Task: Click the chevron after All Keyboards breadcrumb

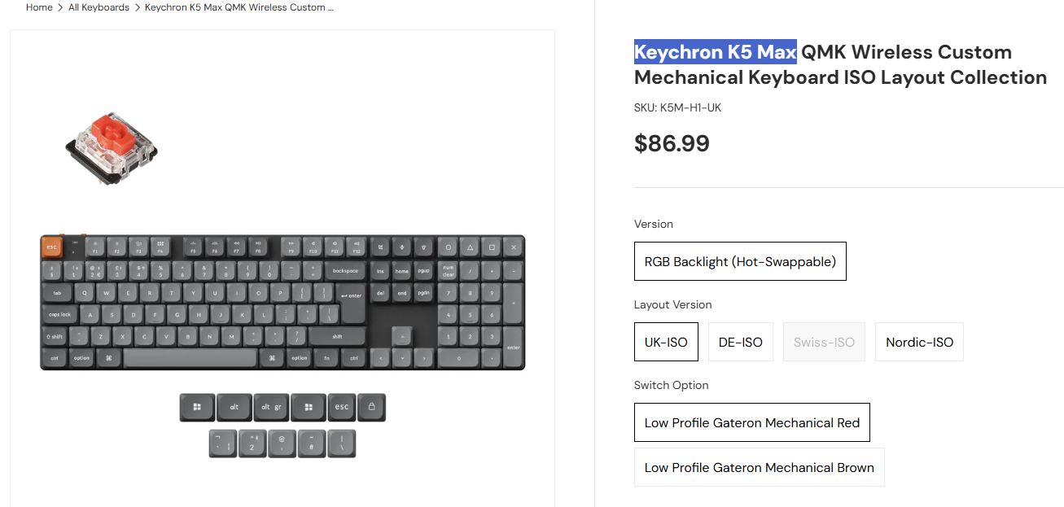Action: tap(137, 7)
